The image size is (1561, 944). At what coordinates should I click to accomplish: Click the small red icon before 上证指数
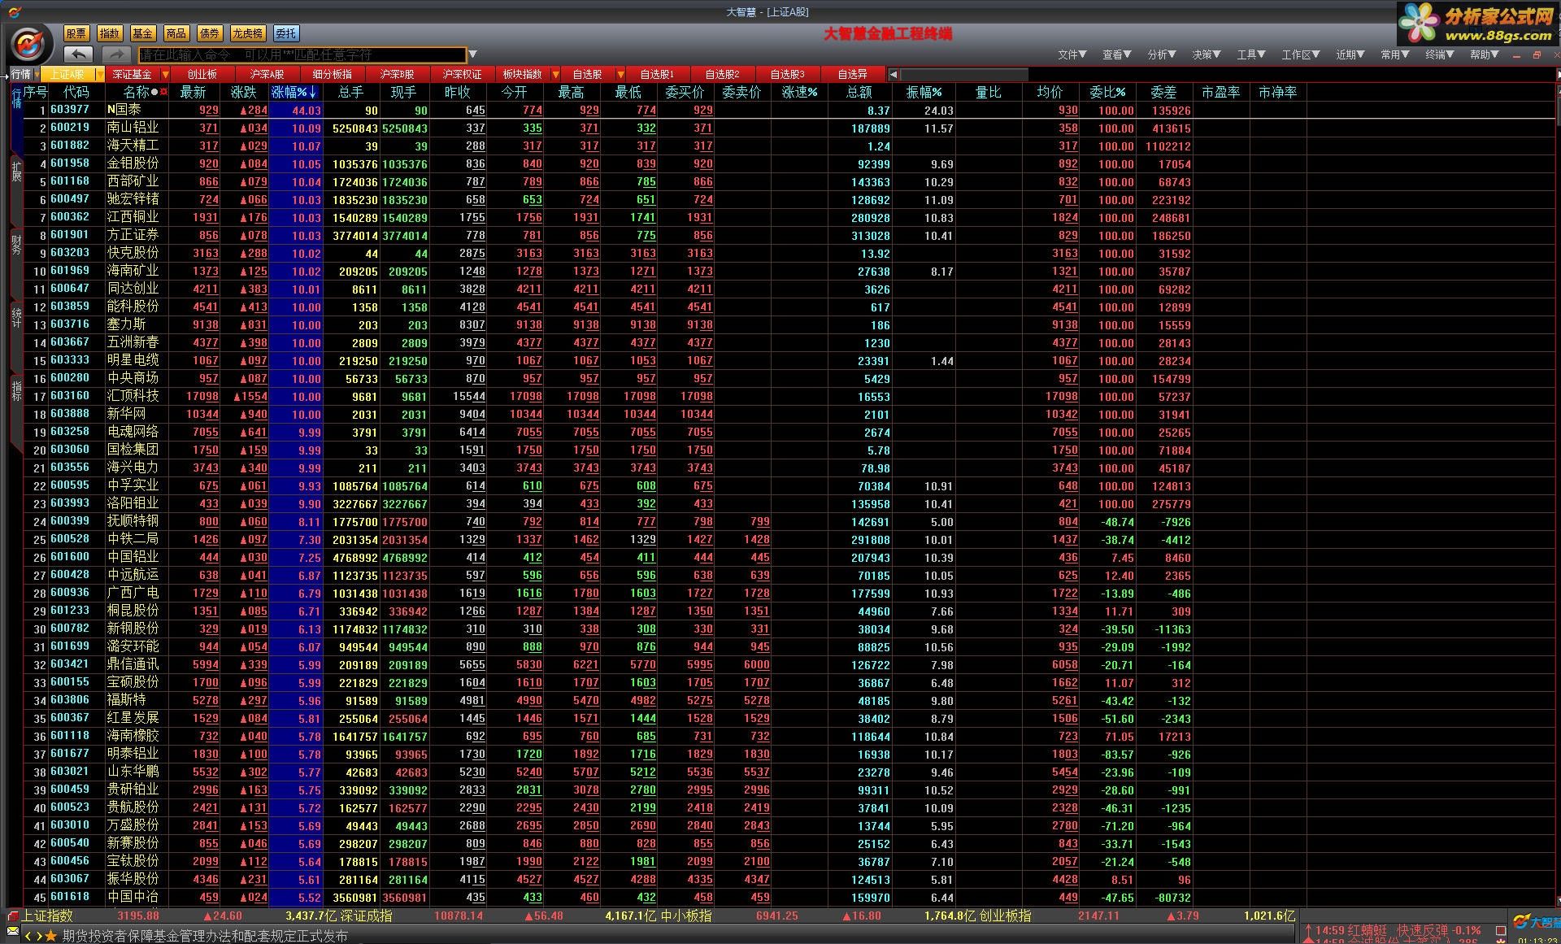[x=13, y=916]
